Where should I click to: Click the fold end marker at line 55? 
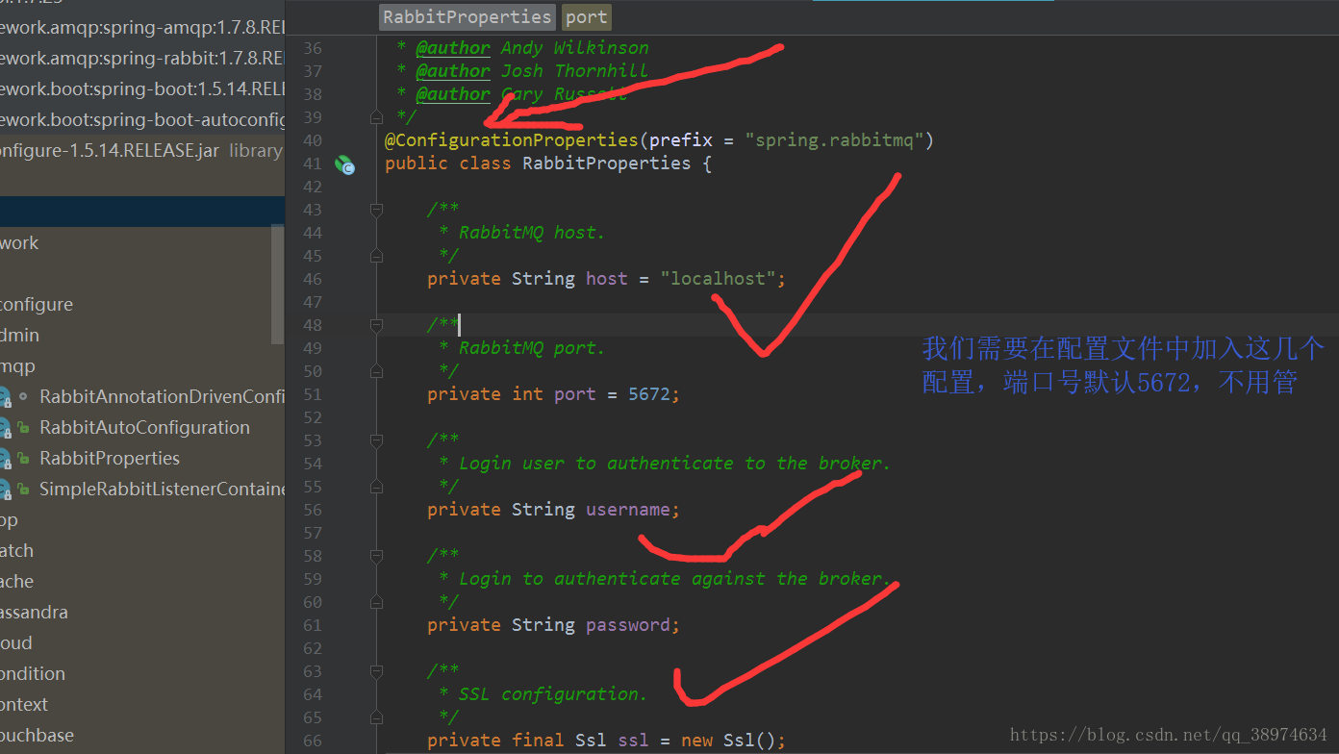376,487
